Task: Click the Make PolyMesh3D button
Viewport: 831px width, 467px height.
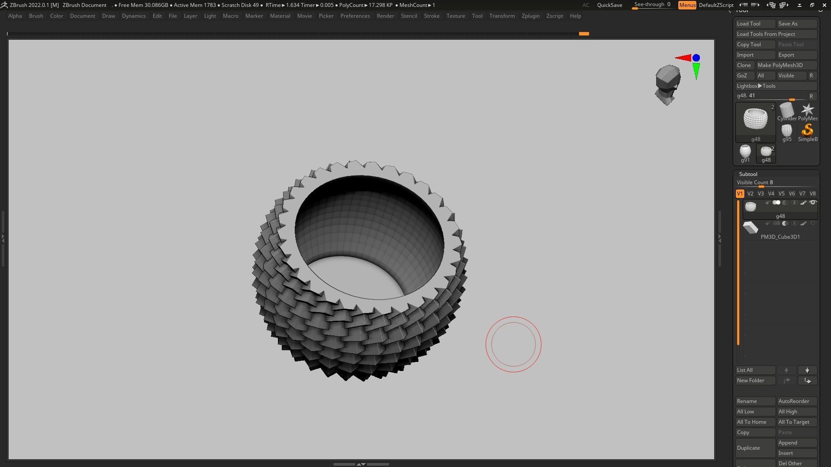Action: (786, 65)
